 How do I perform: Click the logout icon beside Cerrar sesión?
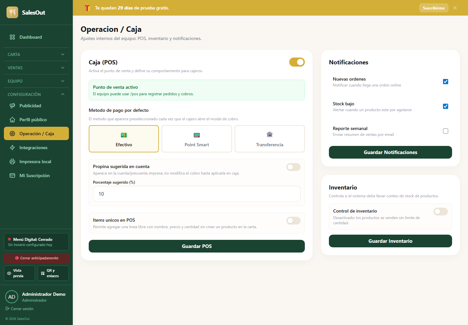tap(7, 308)
